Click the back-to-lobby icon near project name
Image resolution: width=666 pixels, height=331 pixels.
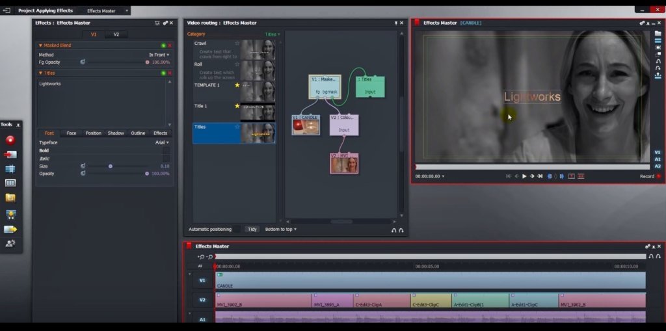tap(7, 10)
